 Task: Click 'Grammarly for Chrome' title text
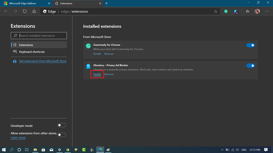coord(107,45)
